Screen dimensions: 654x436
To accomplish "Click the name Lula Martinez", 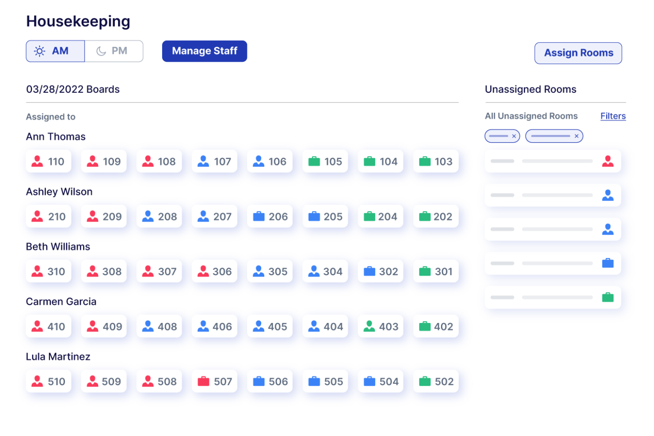I will click(58, 356).
